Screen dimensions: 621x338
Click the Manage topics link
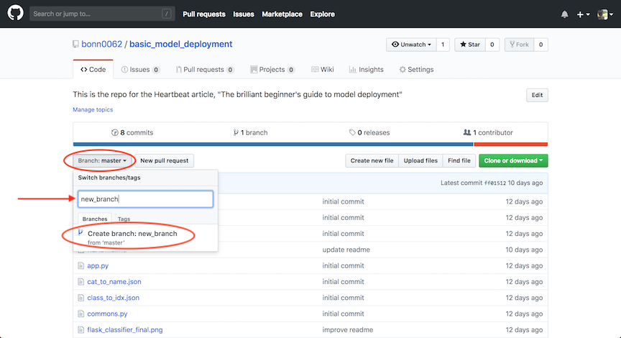(x=93, y=110)
